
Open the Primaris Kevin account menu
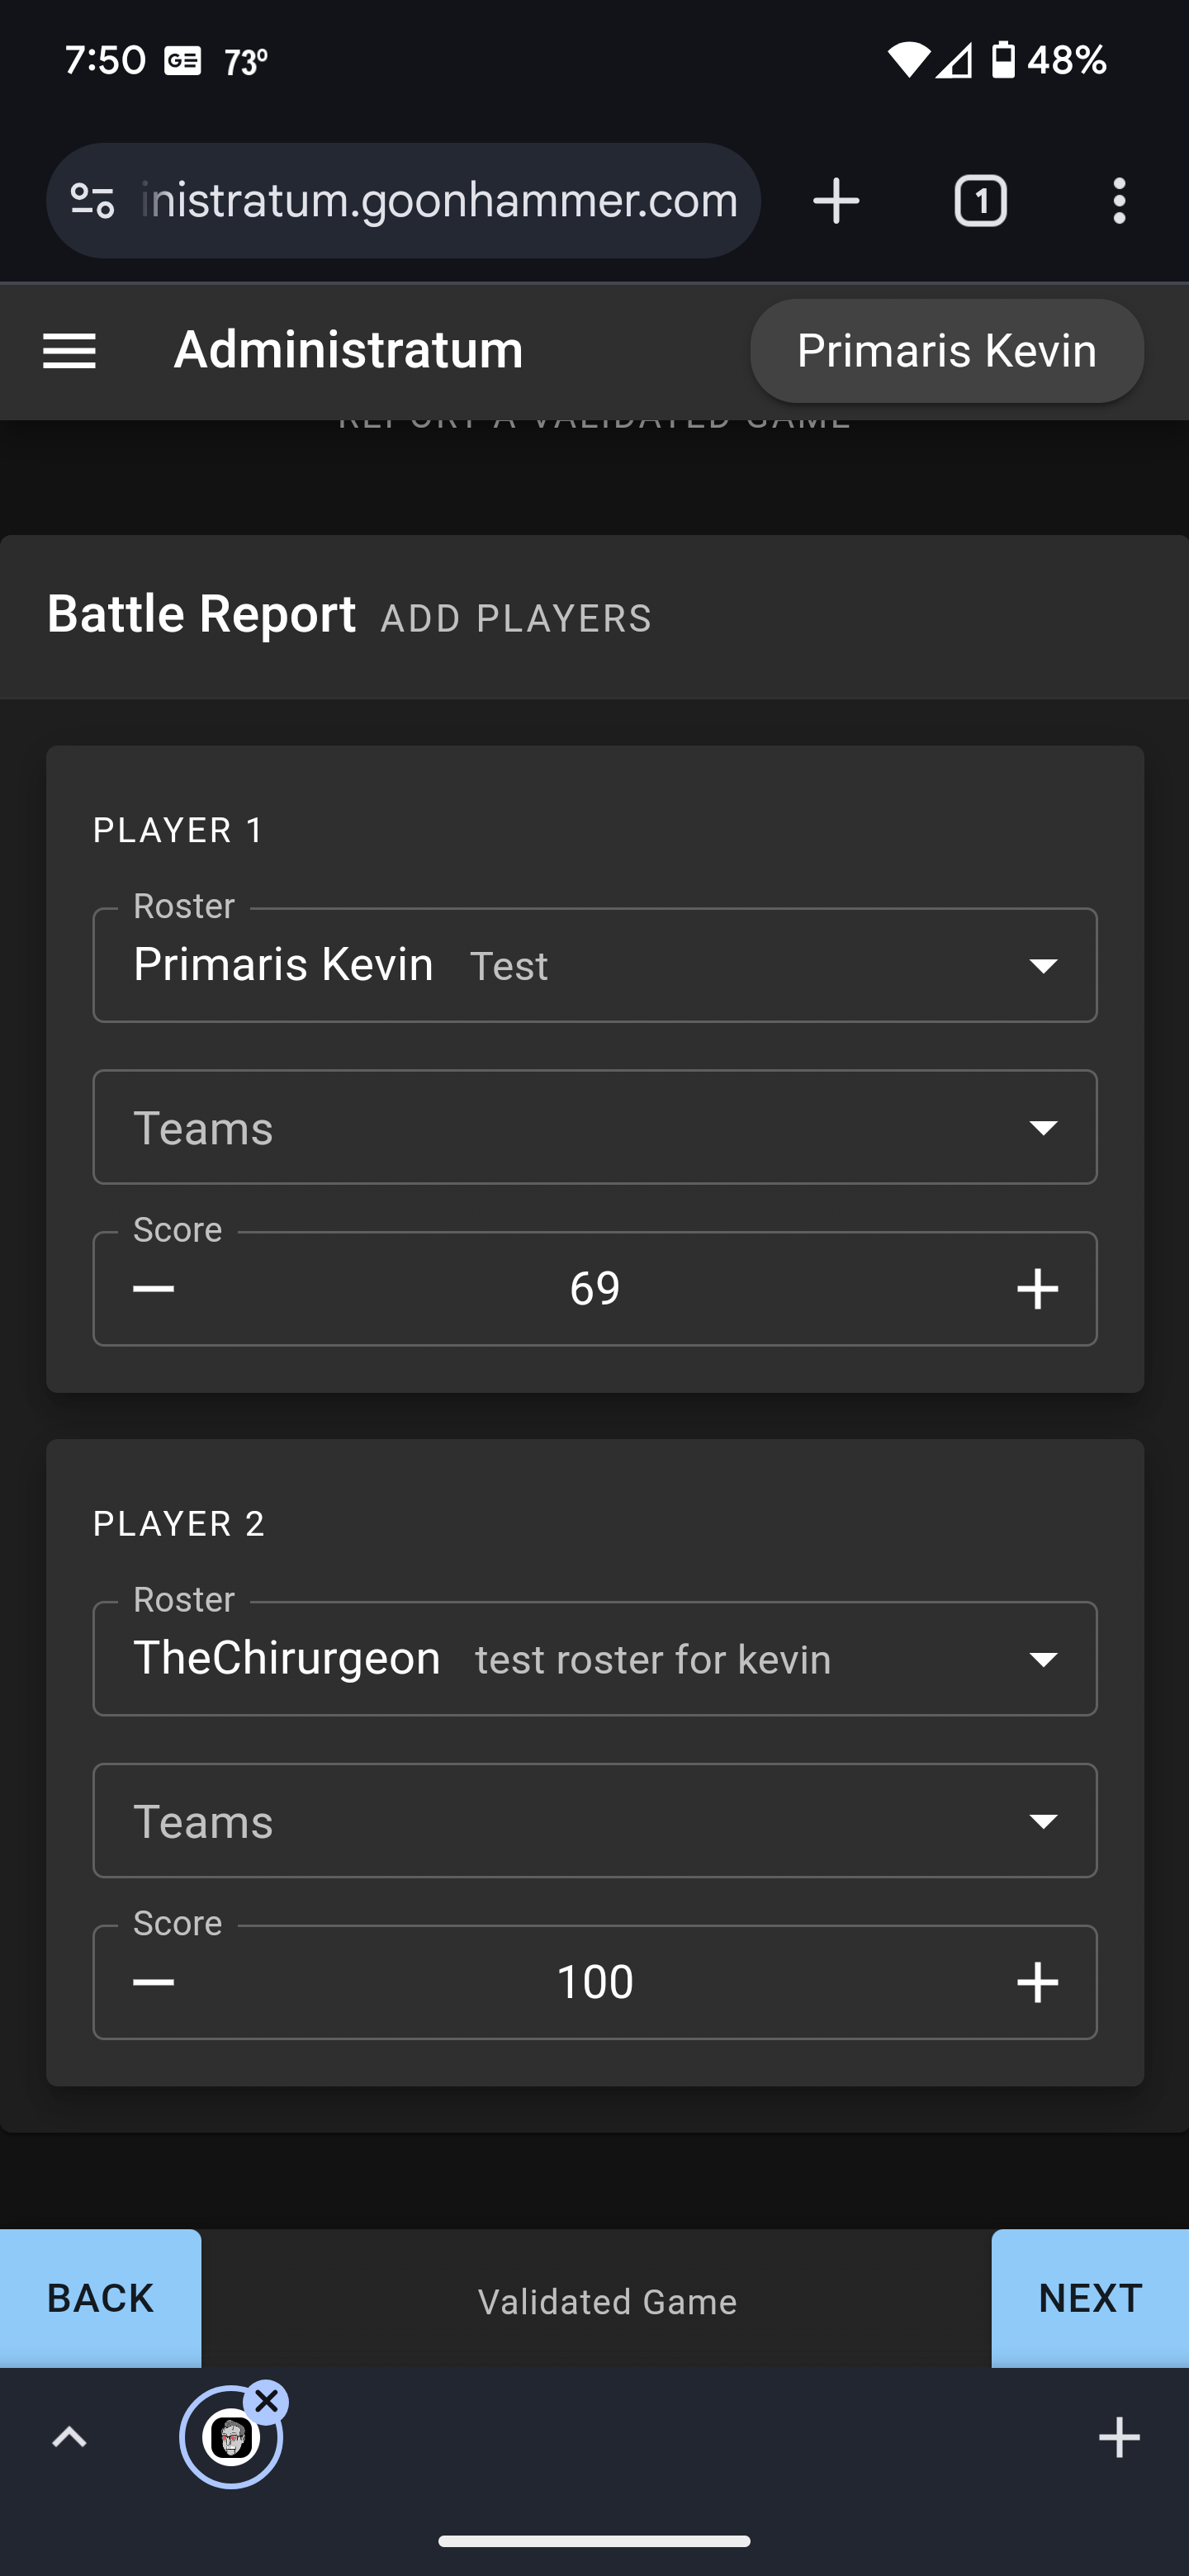(x=946, y=351)
